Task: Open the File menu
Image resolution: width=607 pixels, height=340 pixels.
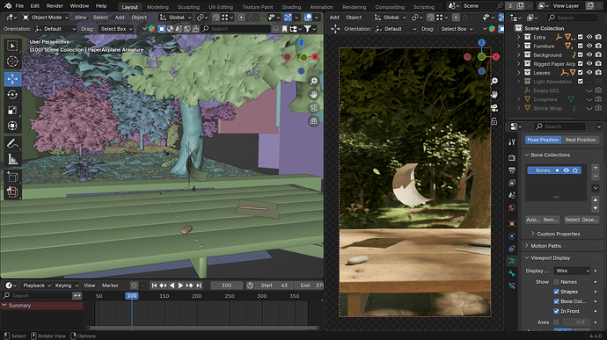Action: pyautogui.click(x=19, y=6)
